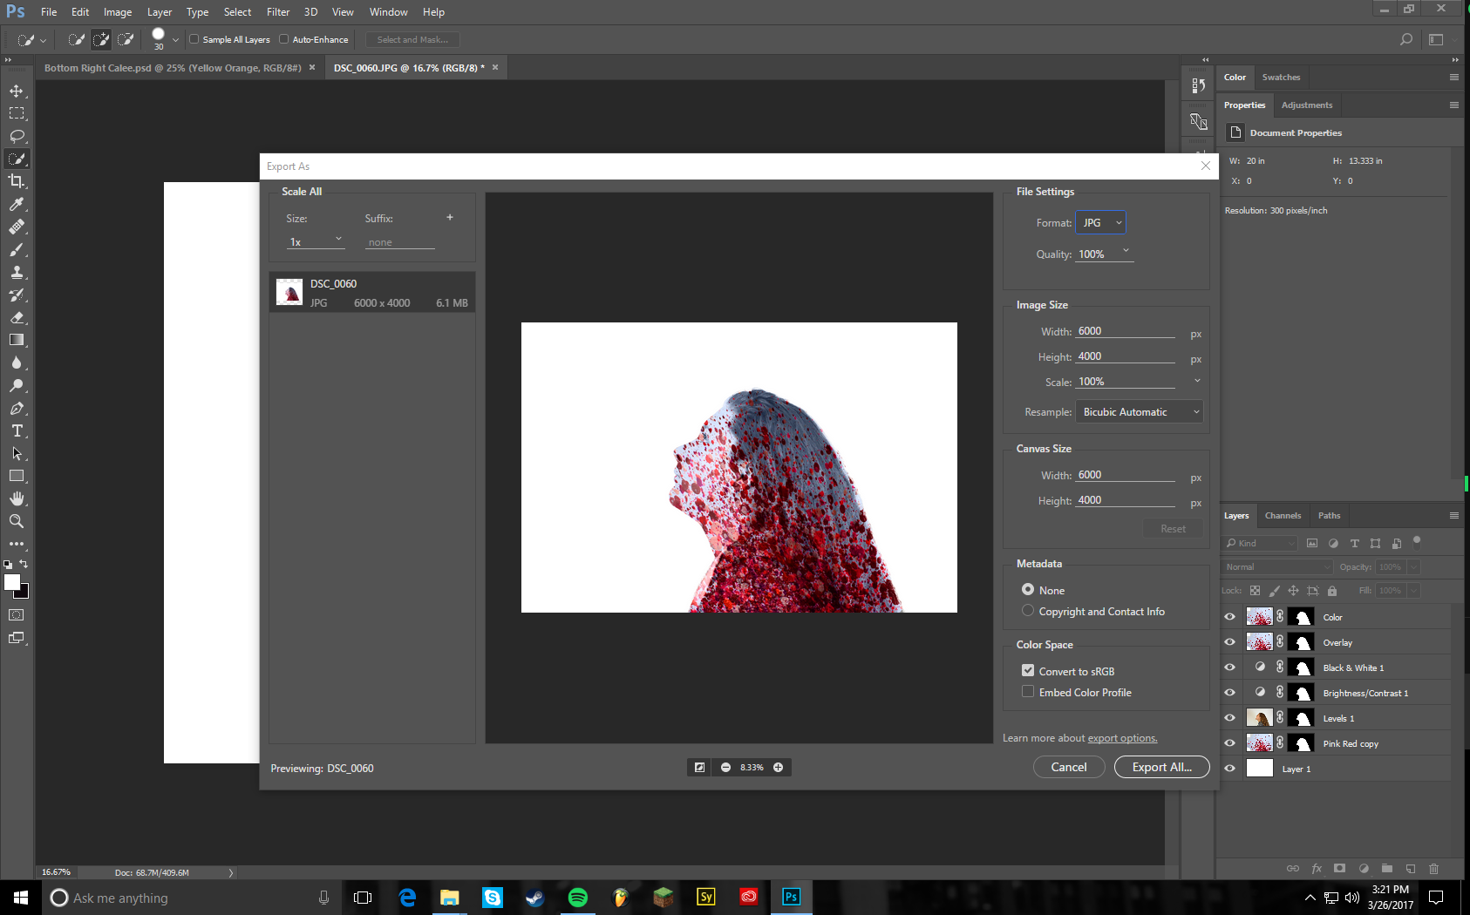Select the Horizontal Type tool
This screenshot has width=1470, height=915.
(x=17, y=430)
